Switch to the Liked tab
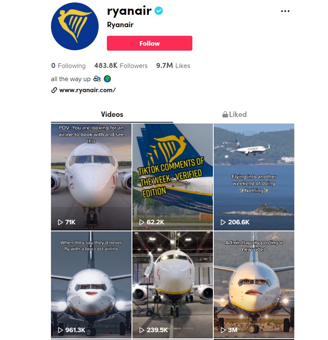 click(x=234, y=114)
